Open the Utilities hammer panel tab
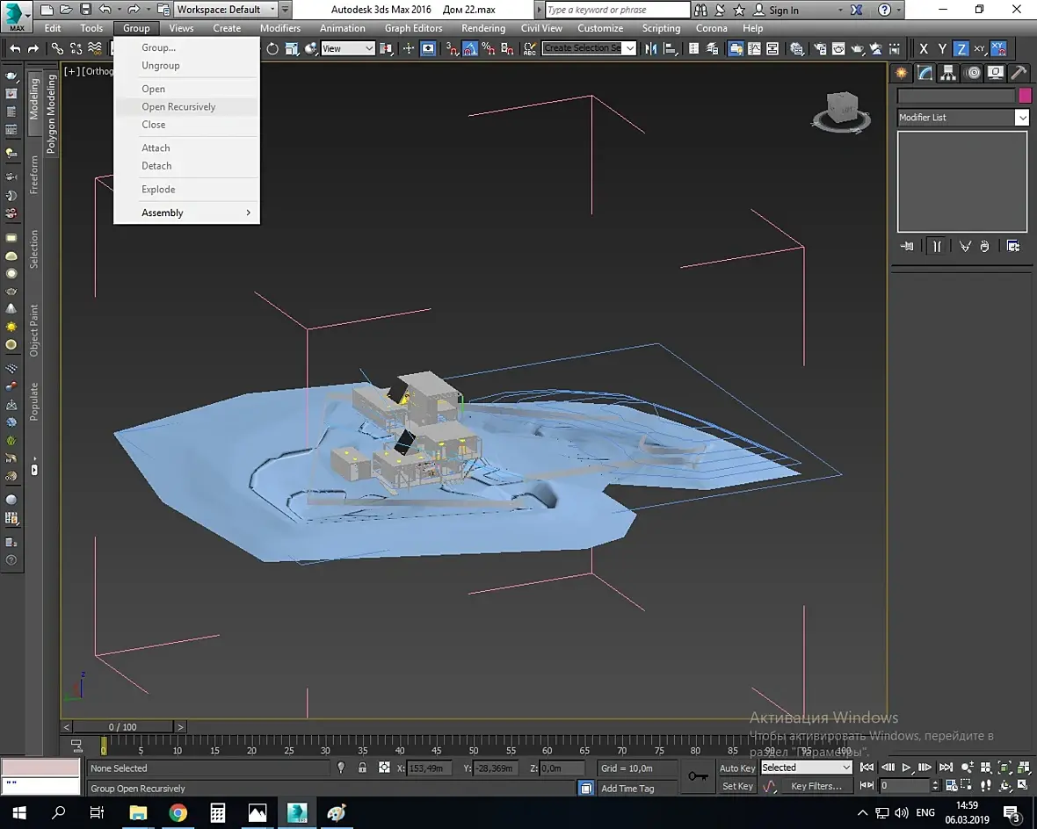Image resolution: width=1037 pixels, height=829 pixels. [x=1019, y=73]
